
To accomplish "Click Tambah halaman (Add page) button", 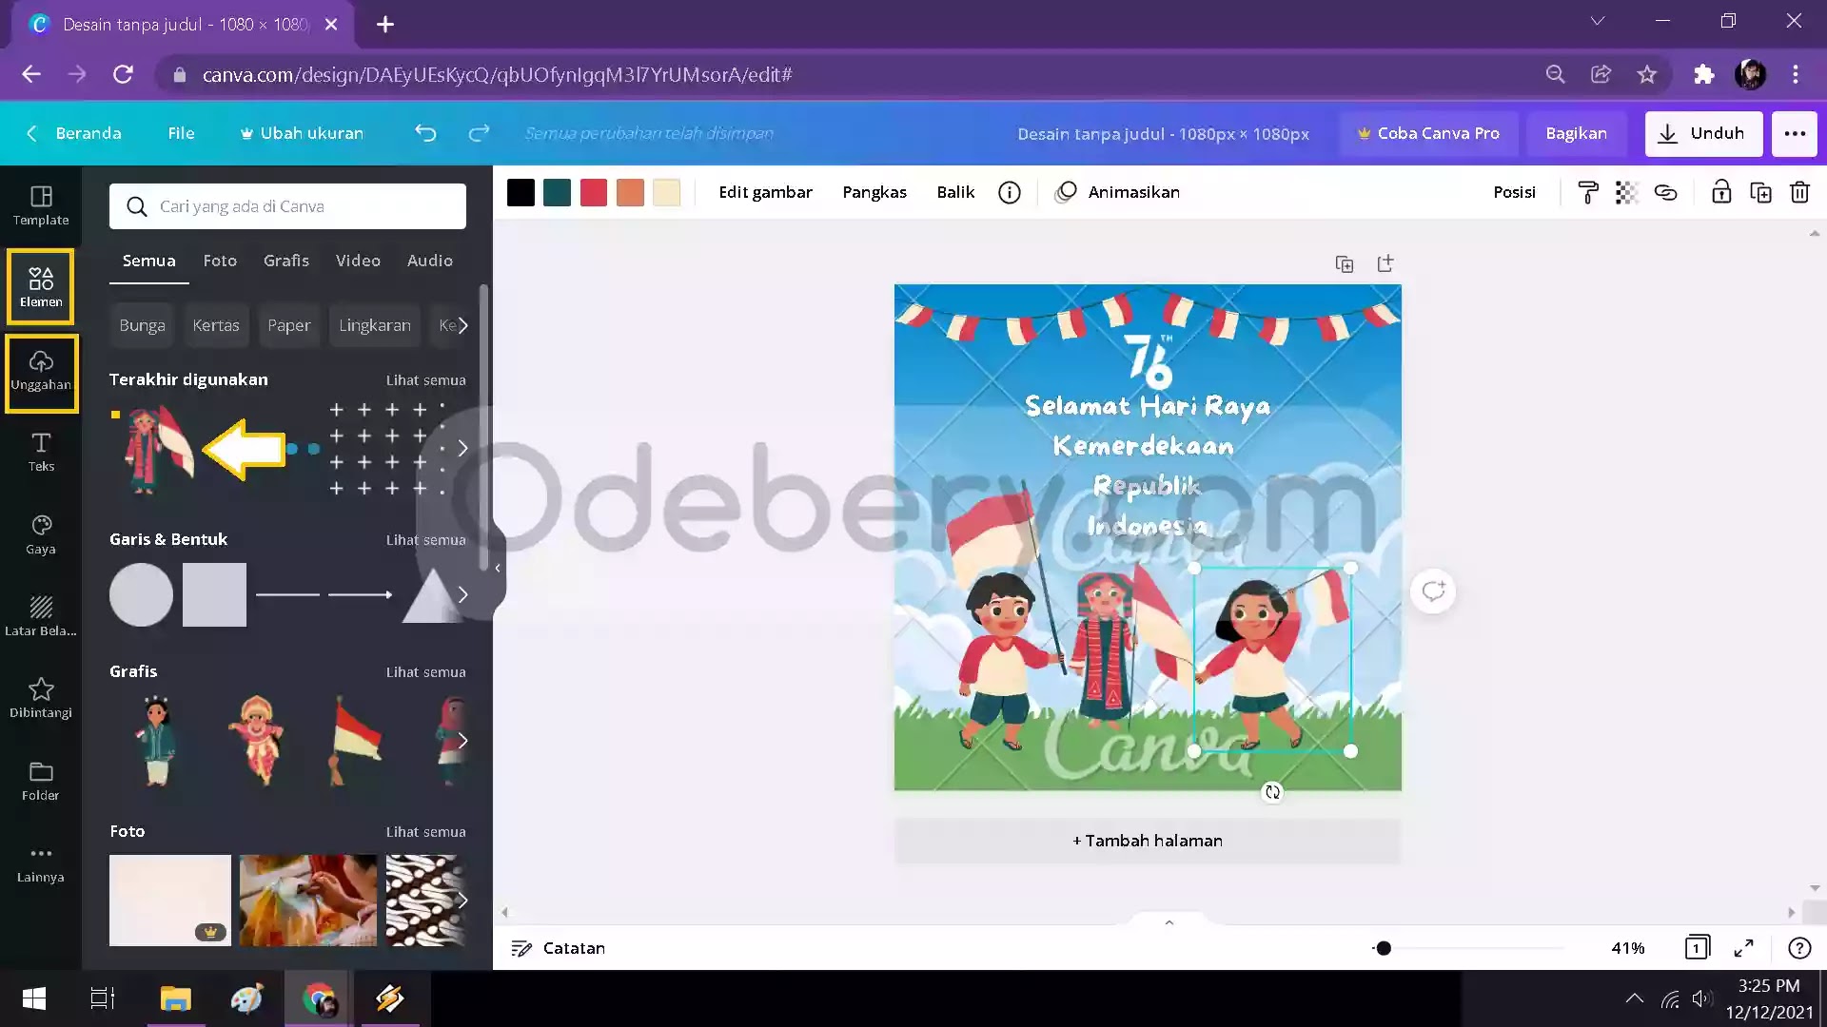I will pyautogui.click(x=1147, y=841).
